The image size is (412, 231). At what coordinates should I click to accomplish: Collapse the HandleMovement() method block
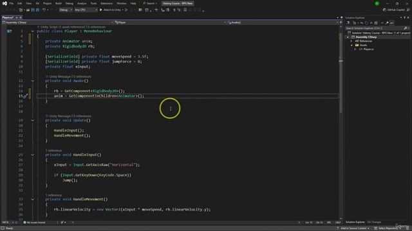coord(33,200)
